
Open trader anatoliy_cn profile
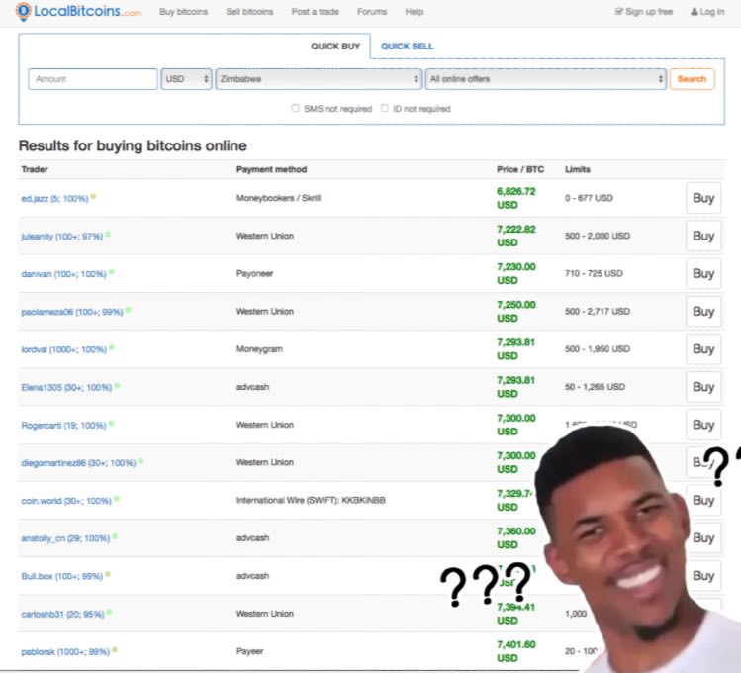65,538
